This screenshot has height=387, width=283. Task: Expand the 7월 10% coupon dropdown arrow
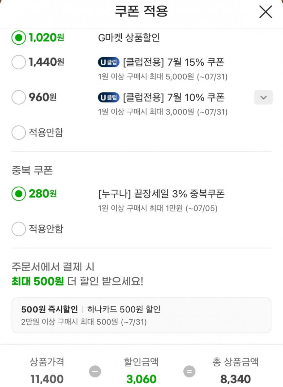[263, 98]
